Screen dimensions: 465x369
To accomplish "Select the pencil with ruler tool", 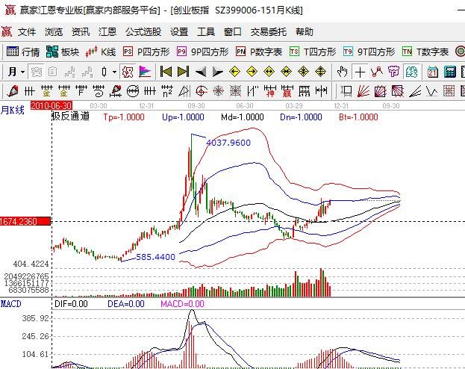I will point(116,91).
